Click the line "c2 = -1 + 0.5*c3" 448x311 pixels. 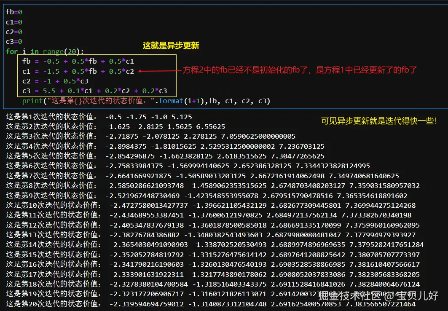coord(55,81)
